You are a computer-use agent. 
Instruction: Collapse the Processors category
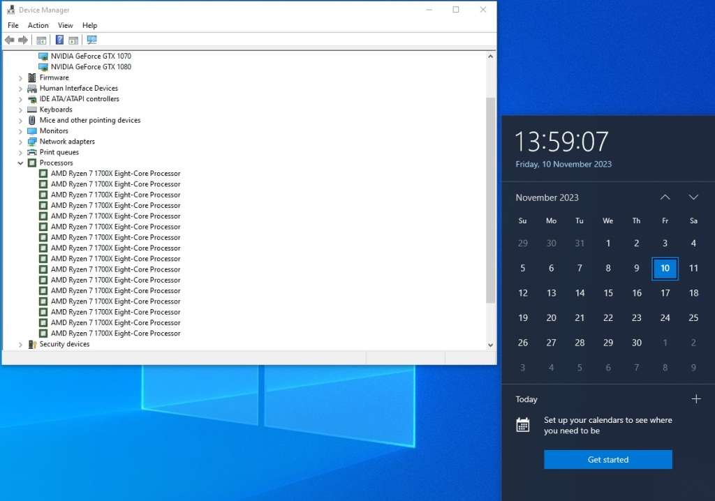click(x=21, y=163)
